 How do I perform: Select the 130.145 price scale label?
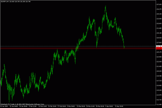(x=159, y=33)
